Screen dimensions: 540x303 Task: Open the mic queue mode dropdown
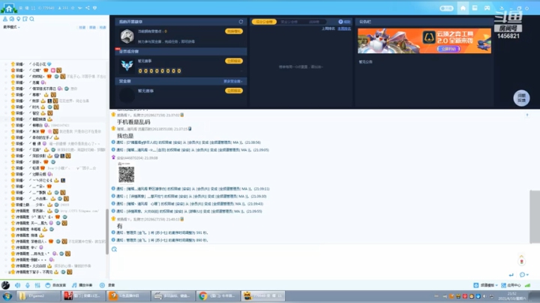tap(11, 27)
